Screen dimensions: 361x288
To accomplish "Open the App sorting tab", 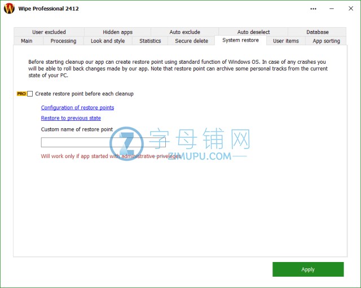I will [326, 41].
